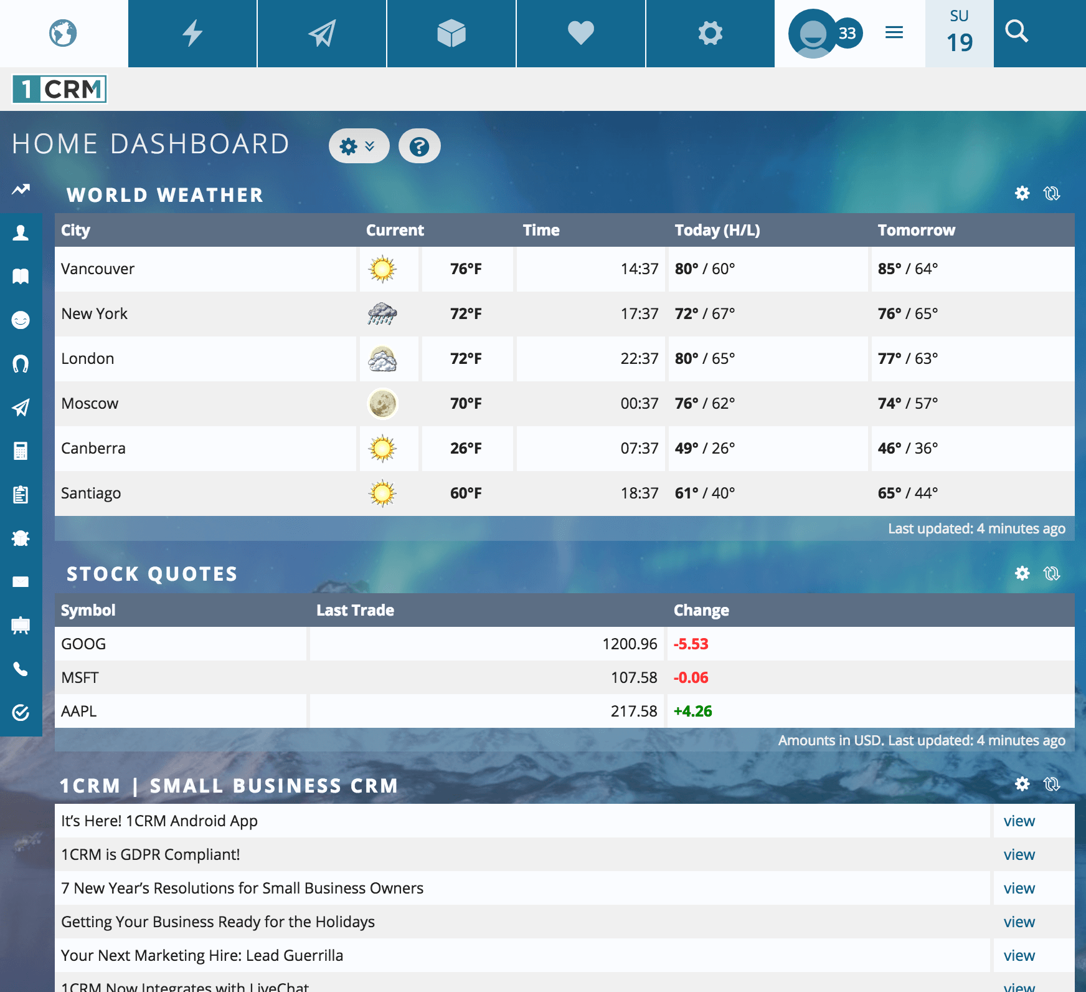The width and height of the screenshot is (1086, 992).
Task: Open the checkmark tasks sidebar icon
Action: [21, 712]
